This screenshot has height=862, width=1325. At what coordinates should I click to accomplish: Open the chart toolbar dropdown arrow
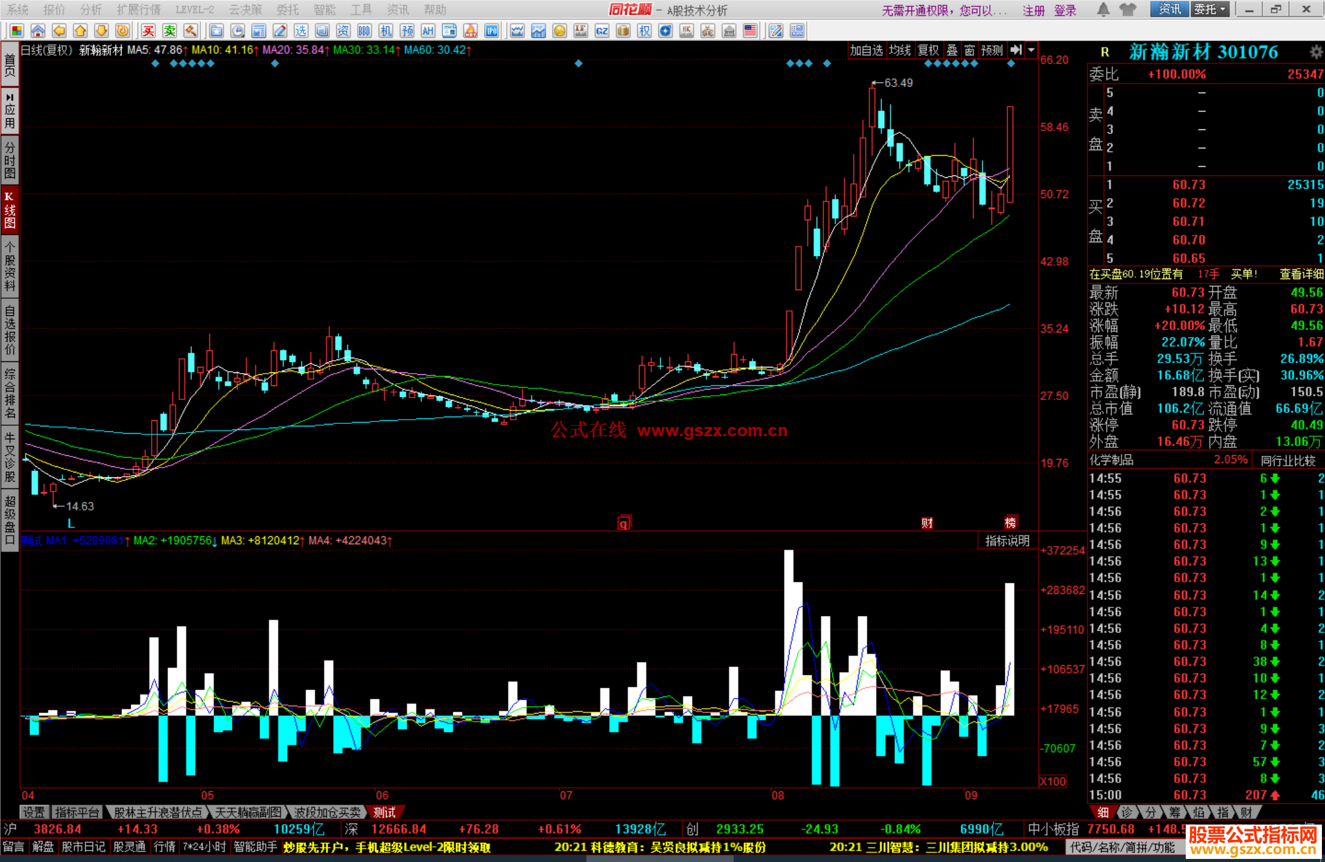click(1031, 50)
